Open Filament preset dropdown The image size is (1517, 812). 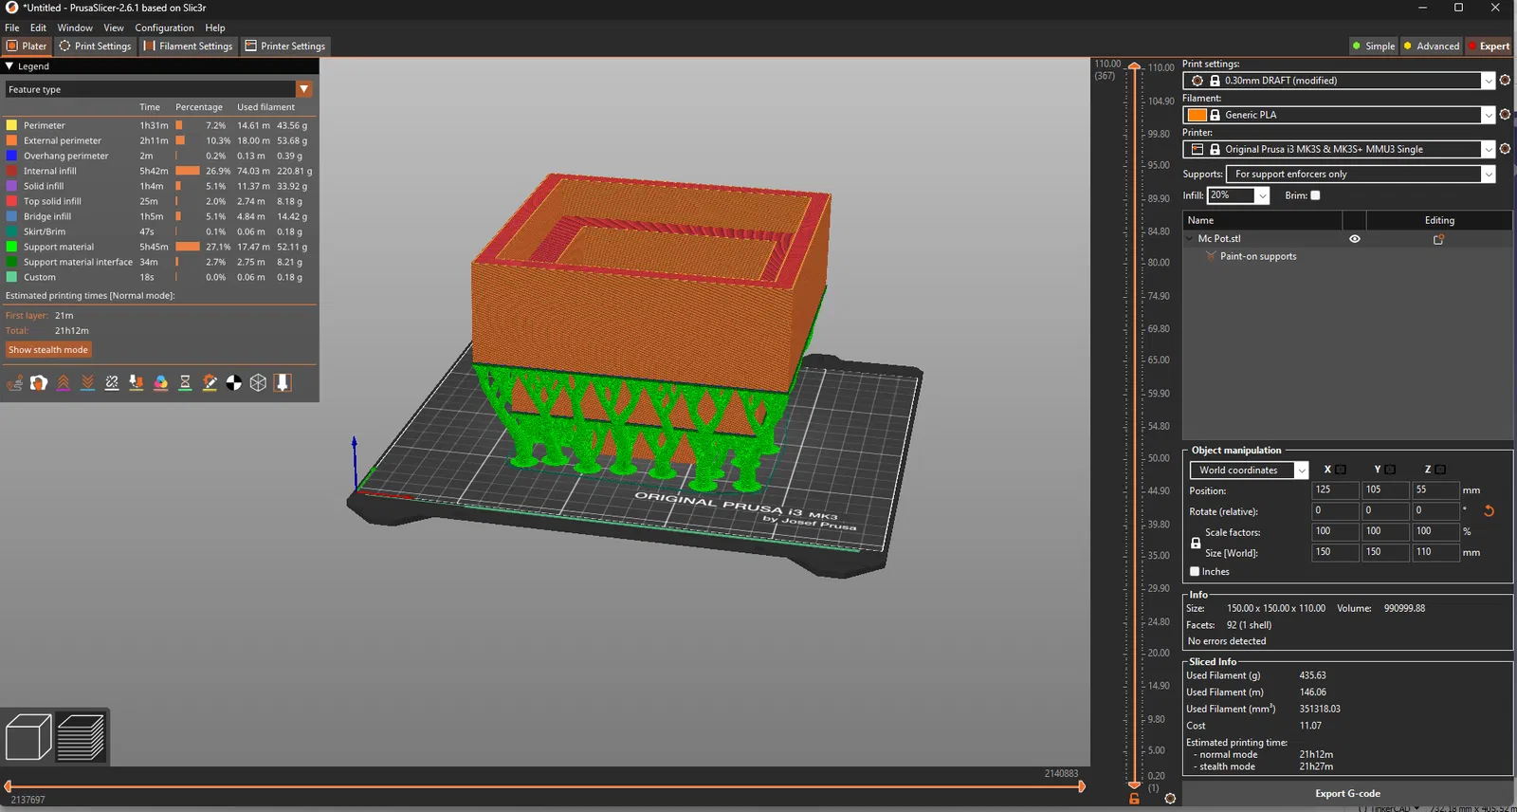tap(1488, 115)
